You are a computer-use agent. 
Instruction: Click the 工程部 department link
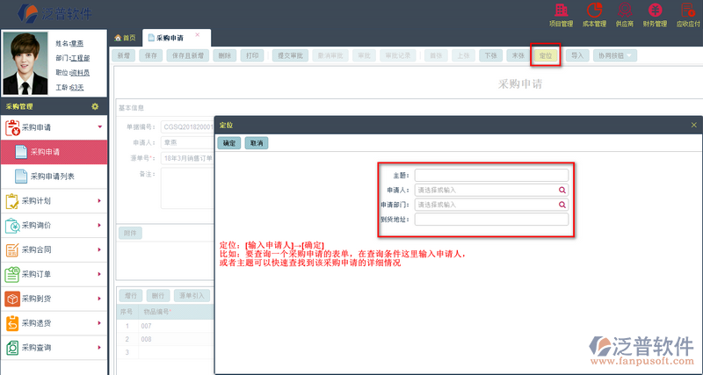click(x=80, y=58)
